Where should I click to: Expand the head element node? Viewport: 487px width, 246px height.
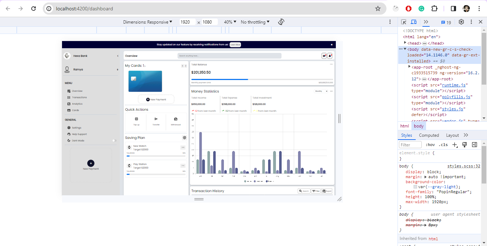[405, 43]
